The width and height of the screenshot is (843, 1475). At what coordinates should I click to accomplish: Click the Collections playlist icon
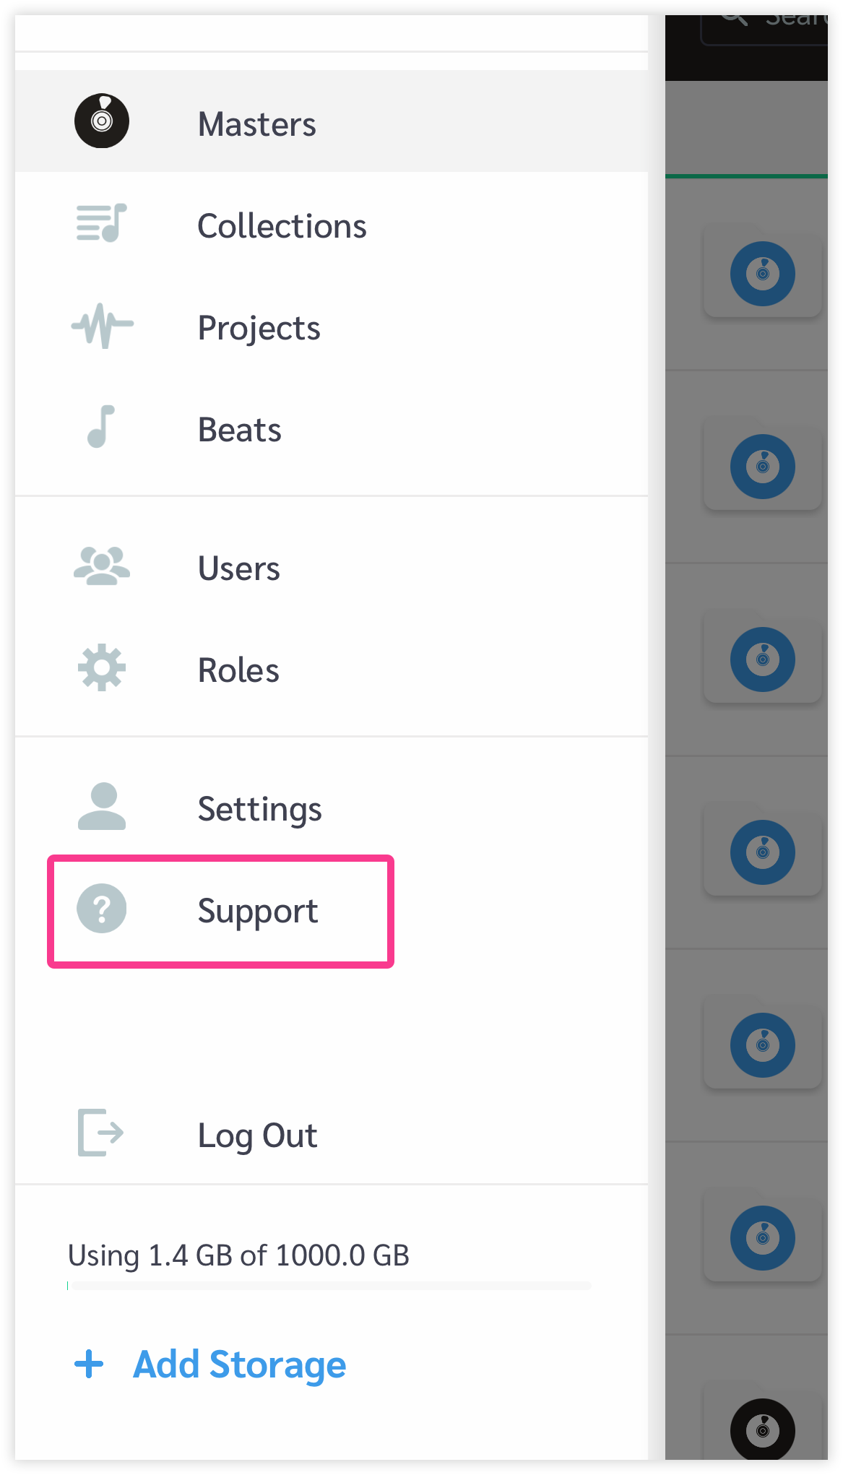102,222
